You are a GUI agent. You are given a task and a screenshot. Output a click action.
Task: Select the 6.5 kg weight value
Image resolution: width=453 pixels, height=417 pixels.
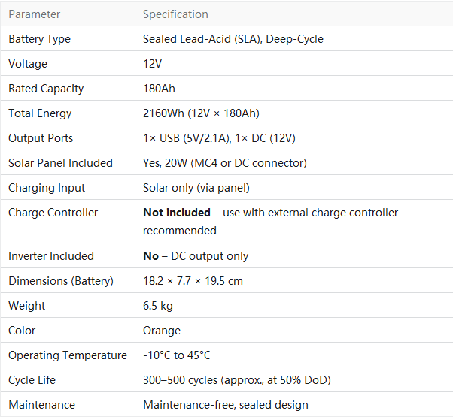coord(158,306)
